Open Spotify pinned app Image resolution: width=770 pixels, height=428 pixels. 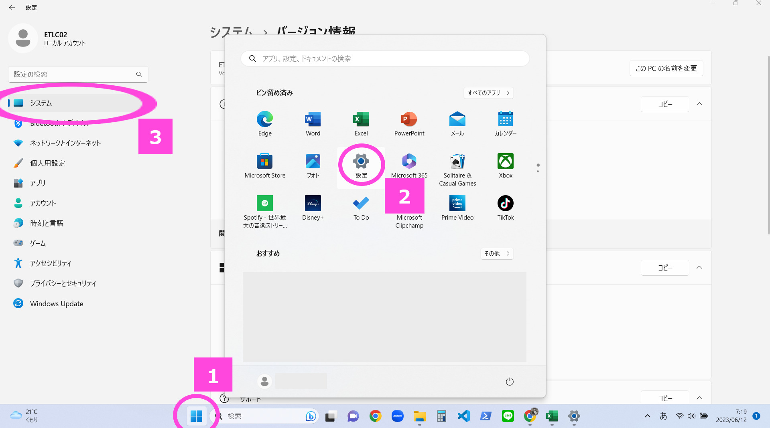pos(265,212)
